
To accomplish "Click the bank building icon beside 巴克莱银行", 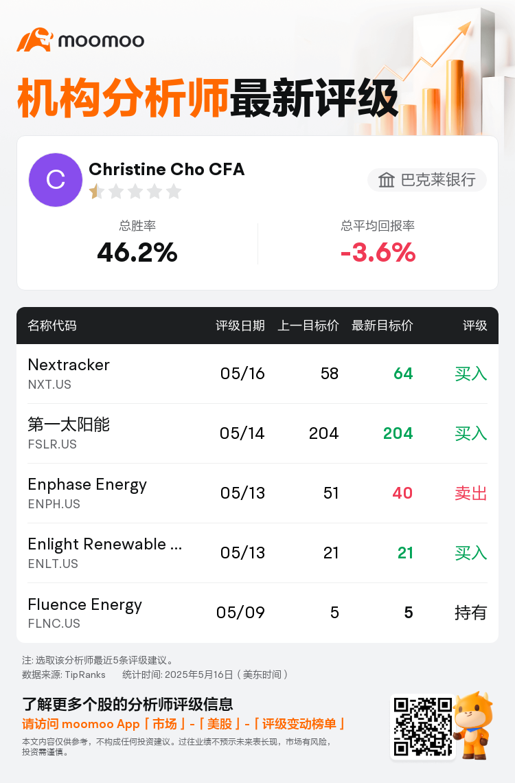I will [x=386, y=180].
